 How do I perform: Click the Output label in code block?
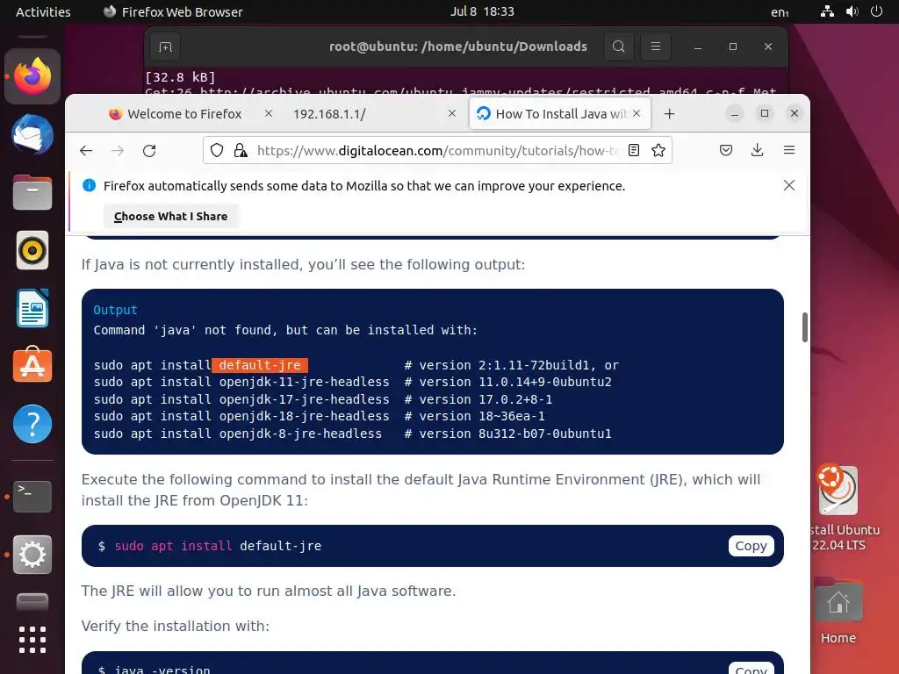click(x=115, y=310)
